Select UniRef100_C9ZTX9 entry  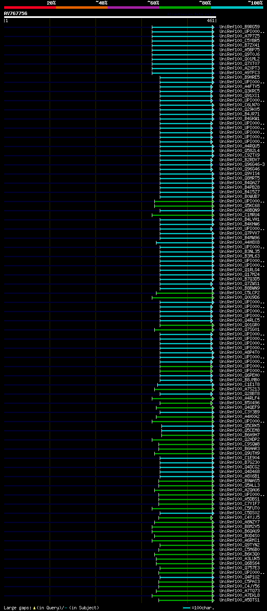pos(239,155)
